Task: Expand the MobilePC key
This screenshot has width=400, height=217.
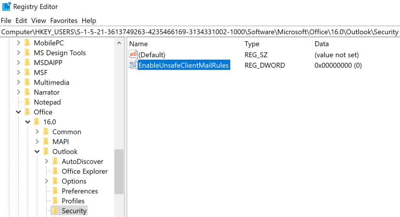Action: coord(18,43)
